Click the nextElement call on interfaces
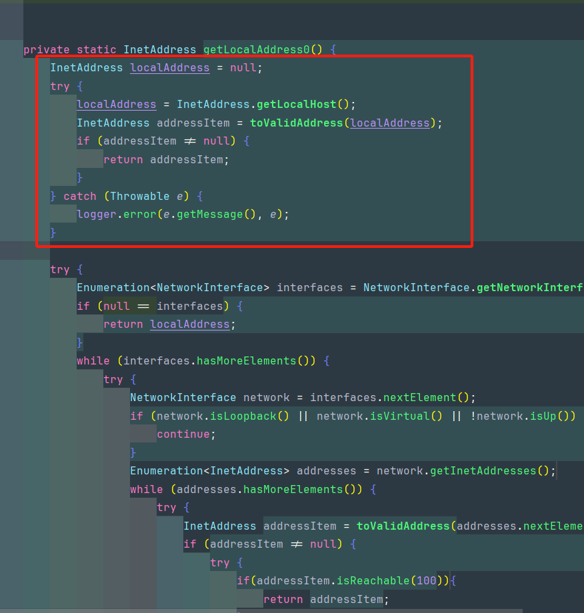The height and width of the screenshot is (613, 584). coord(420,398)
